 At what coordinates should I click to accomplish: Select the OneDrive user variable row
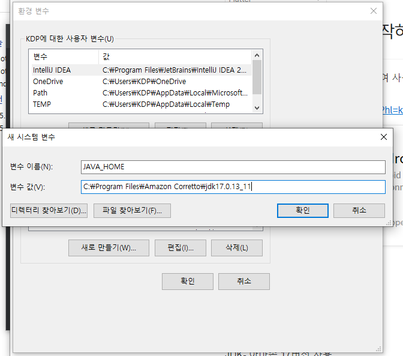pyautogui.click(x=142, y=82)
